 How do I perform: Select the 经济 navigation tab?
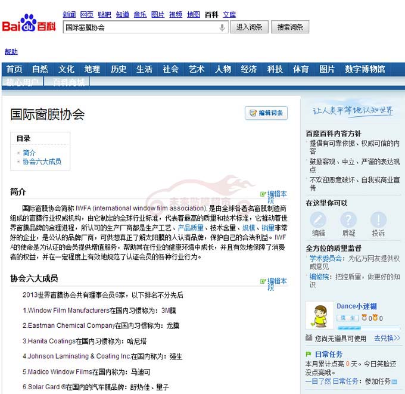point(249,69)
